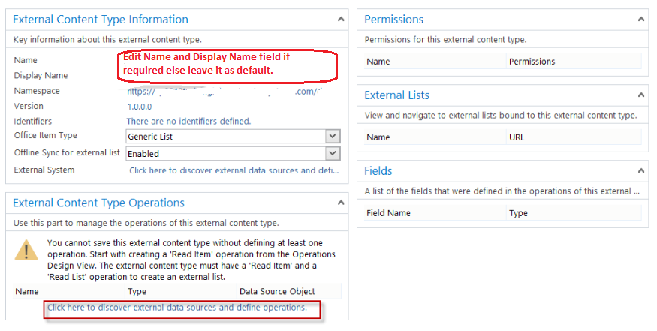Viewport: 657px width, 331px height.
Task: Open the Office Item Type dropdown
Action: tap(333, 136)
